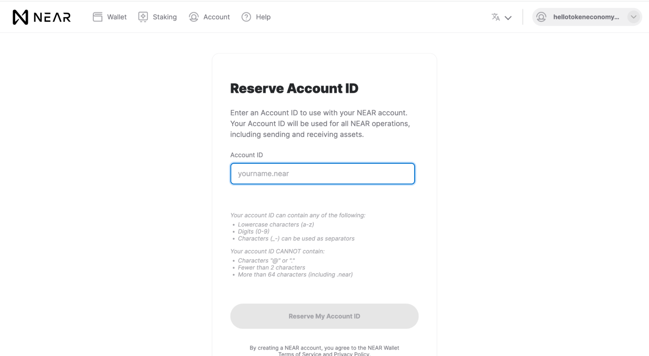The image size is (649, 356).
Task: Open the account switcher dropdown arrow
Action: [x=633, y=17]
